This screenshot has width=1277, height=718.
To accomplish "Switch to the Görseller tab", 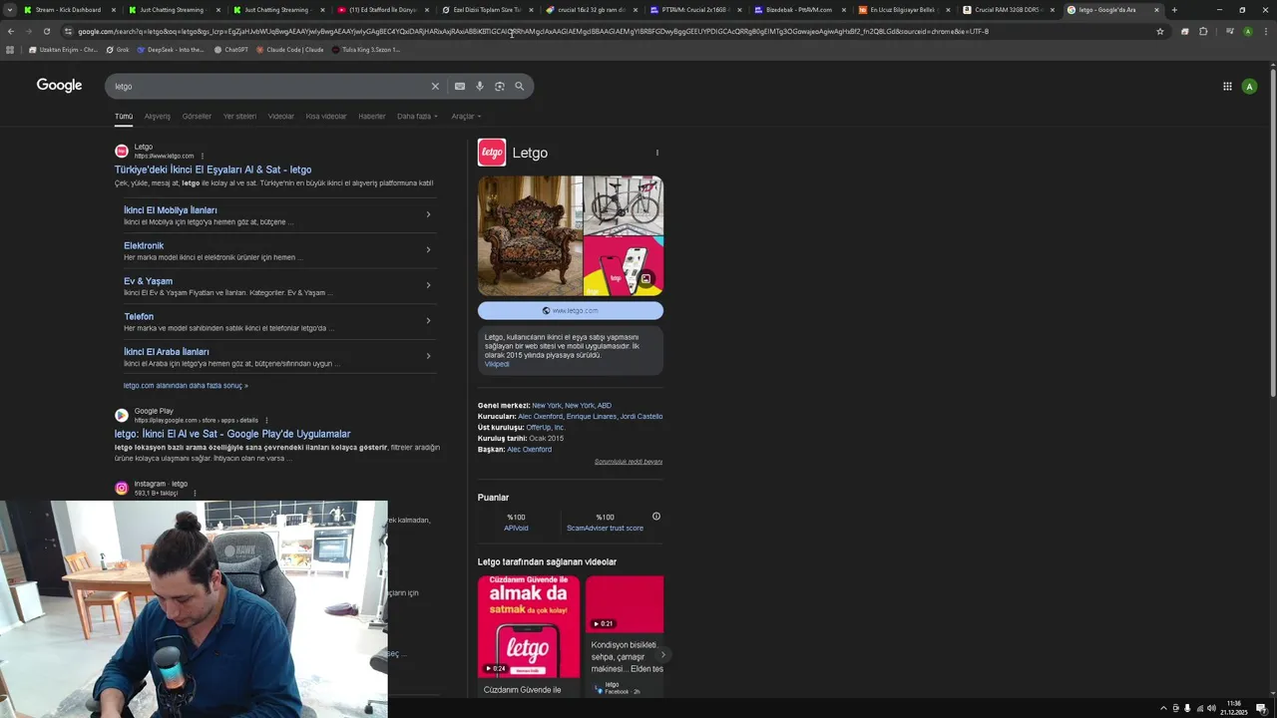I will (197, 117).
